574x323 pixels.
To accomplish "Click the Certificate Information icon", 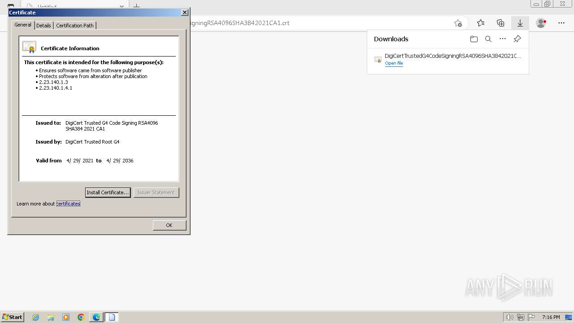I will click(x=29, y=47).
